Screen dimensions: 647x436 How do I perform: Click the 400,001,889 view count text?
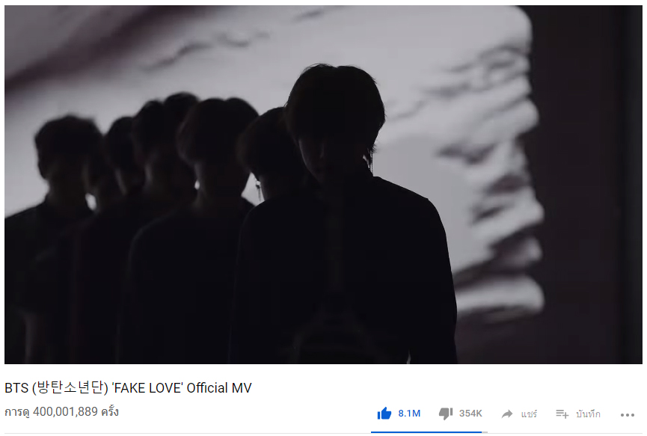(x=65, y=411)
